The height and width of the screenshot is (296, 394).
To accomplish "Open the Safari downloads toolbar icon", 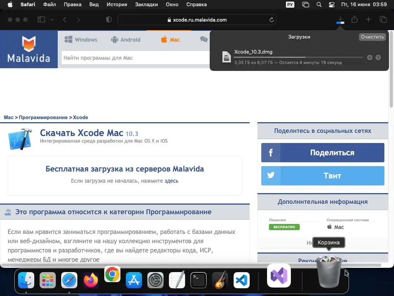I will point(340,20).
